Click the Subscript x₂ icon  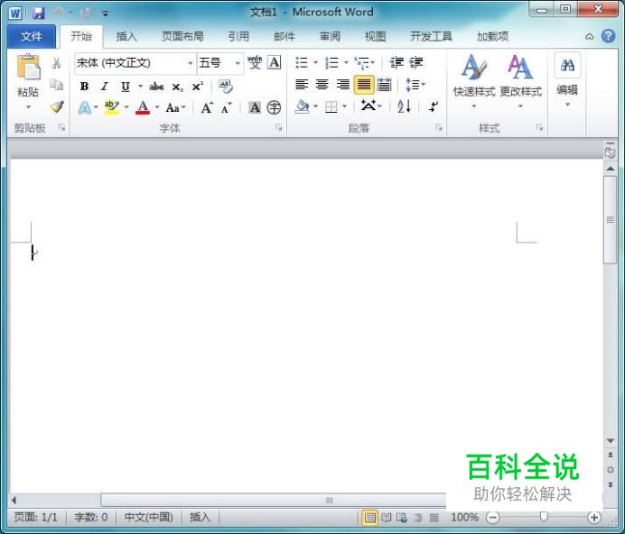[x=177, y=87]
